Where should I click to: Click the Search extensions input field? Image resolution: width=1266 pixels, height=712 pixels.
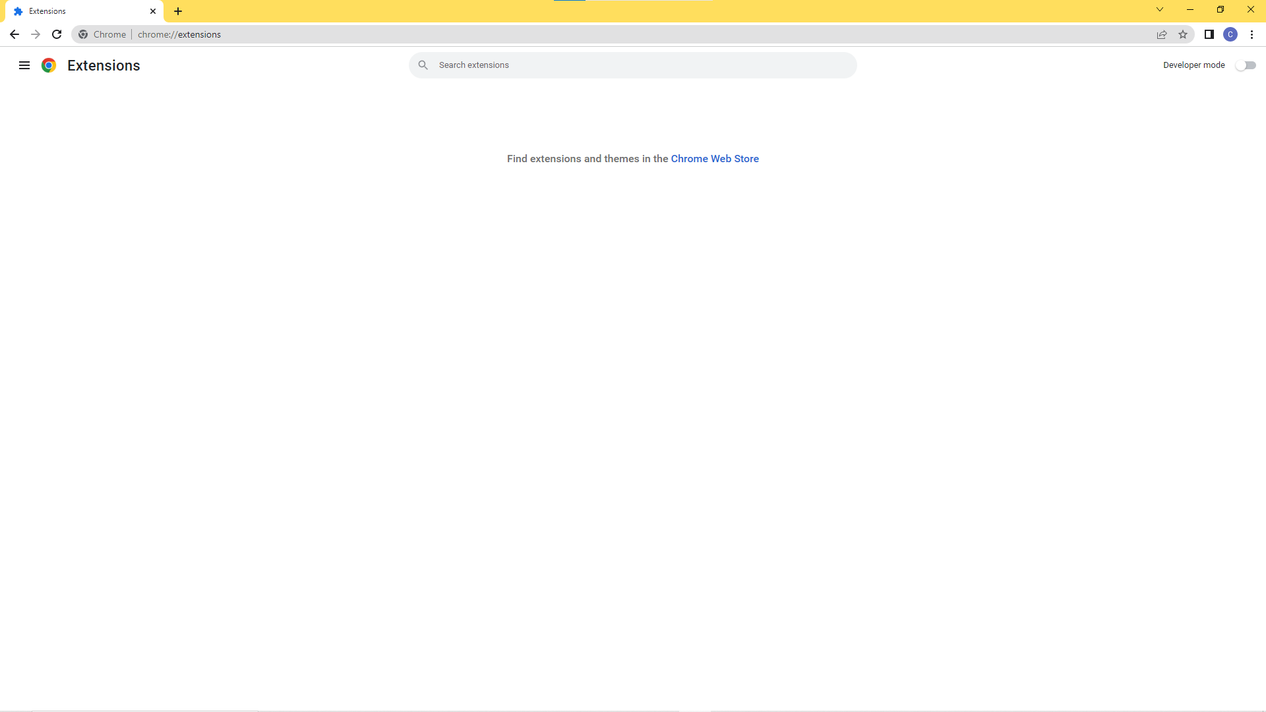click(x=640, y=65)
